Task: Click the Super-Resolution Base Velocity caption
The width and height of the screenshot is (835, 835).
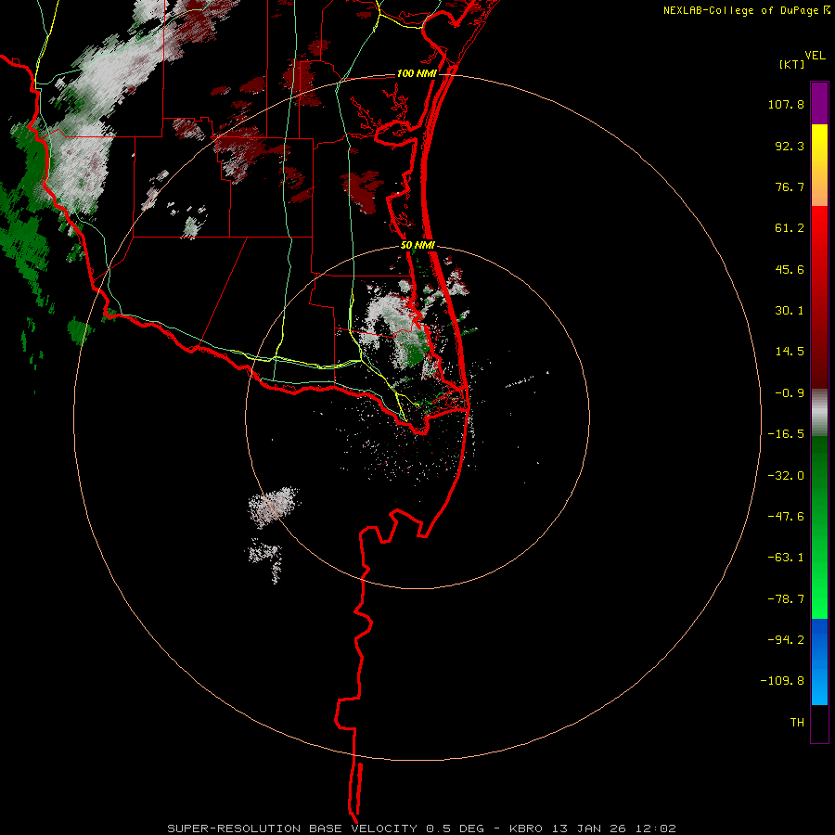Action: [421, 829]
